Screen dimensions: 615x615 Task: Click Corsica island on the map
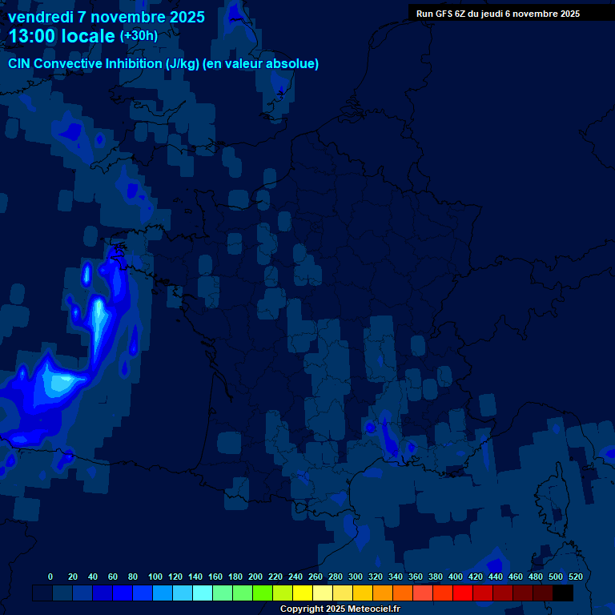(552, 500)
